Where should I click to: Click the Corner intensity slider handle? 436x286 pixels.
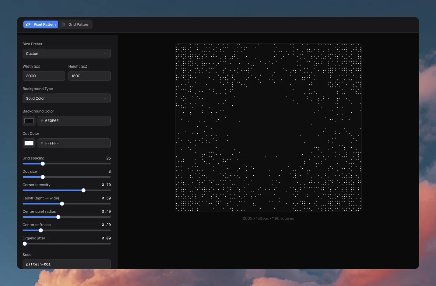click(x=84, y=190)
